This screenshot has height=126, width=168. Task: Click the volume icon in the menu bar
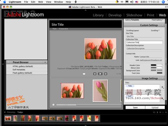pos(132,2)
